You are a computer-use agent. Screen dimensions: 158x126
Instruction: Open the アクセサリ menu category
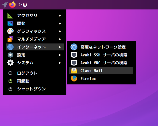point(35,15)
